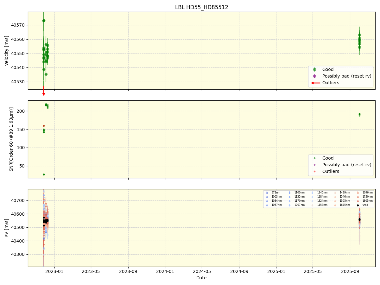The height and width of the screenshot is (285, 380).
Task: Click the 40570 velocity tick label
Action: click(x=18, y=25)
